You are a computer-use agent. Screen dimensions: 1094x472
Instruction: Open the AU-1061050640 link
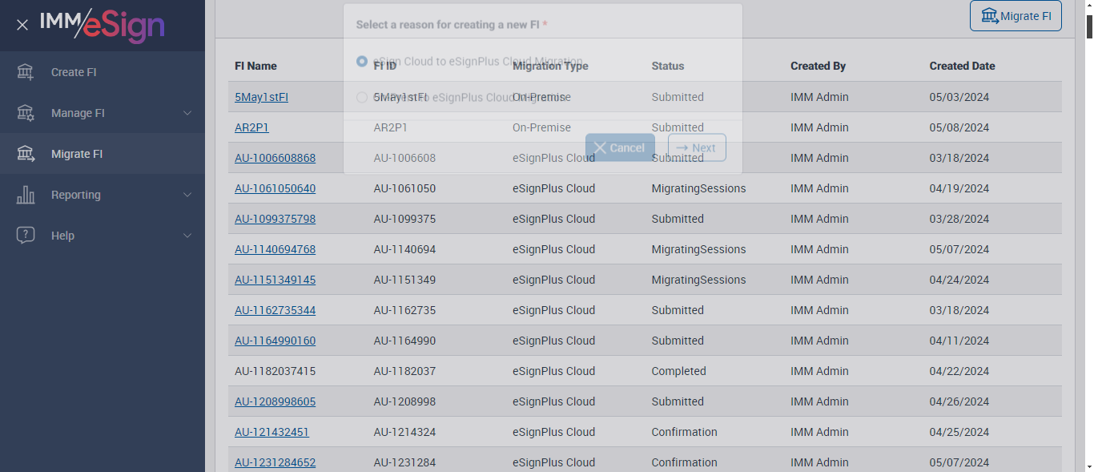pos(275,188)
